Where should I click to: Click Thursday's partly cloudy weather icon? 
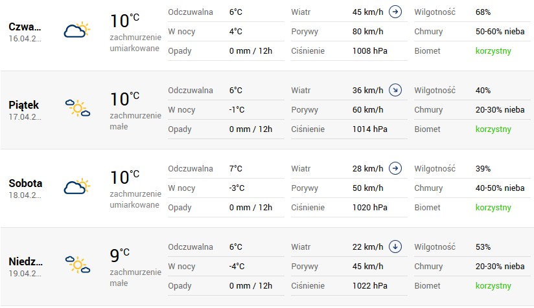[76, 30]
